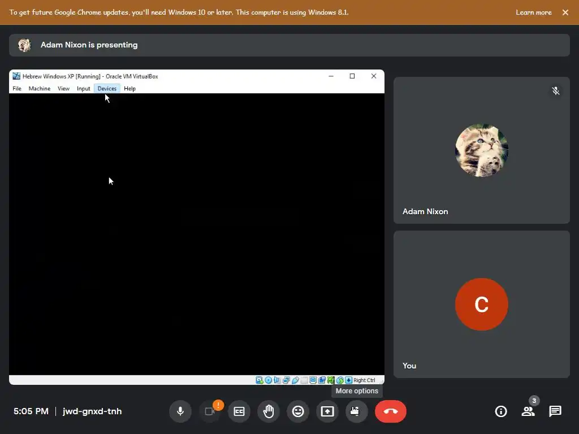Click the audio speaker indicator in VirtualBox status bar
Image resolution: width=579 pixels, height=434 pixels.
(277, 380)
